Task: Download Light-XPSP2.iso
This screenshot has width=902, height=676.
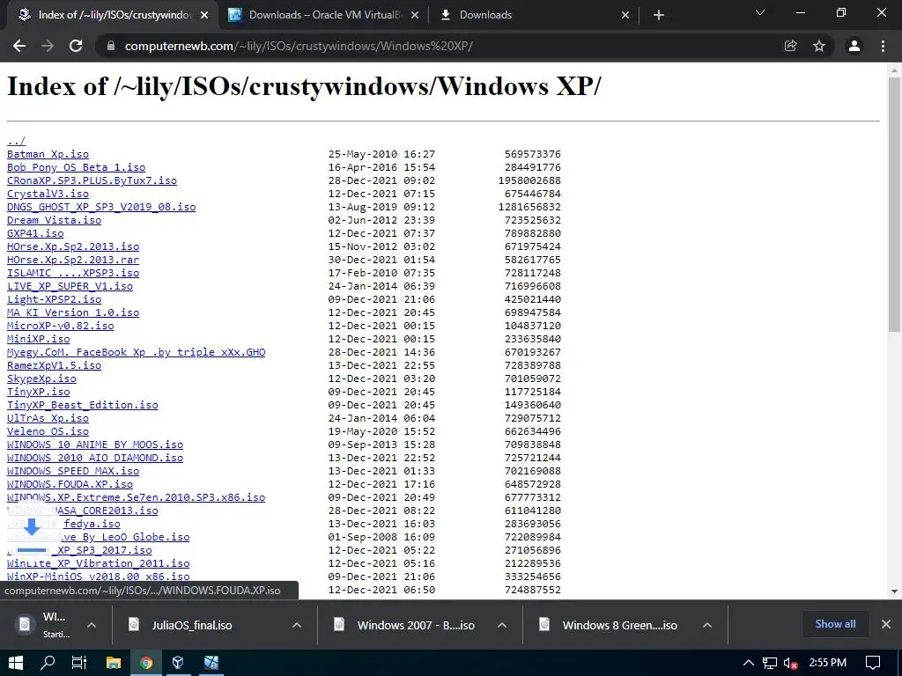Action: [54, 299]
